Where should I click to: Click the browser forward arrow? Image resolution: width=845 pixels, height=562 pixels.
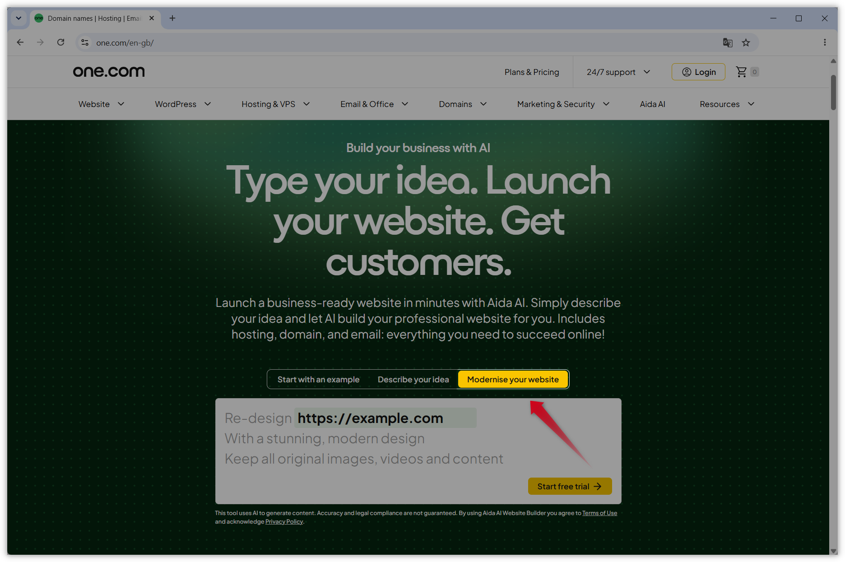[40, 42]
